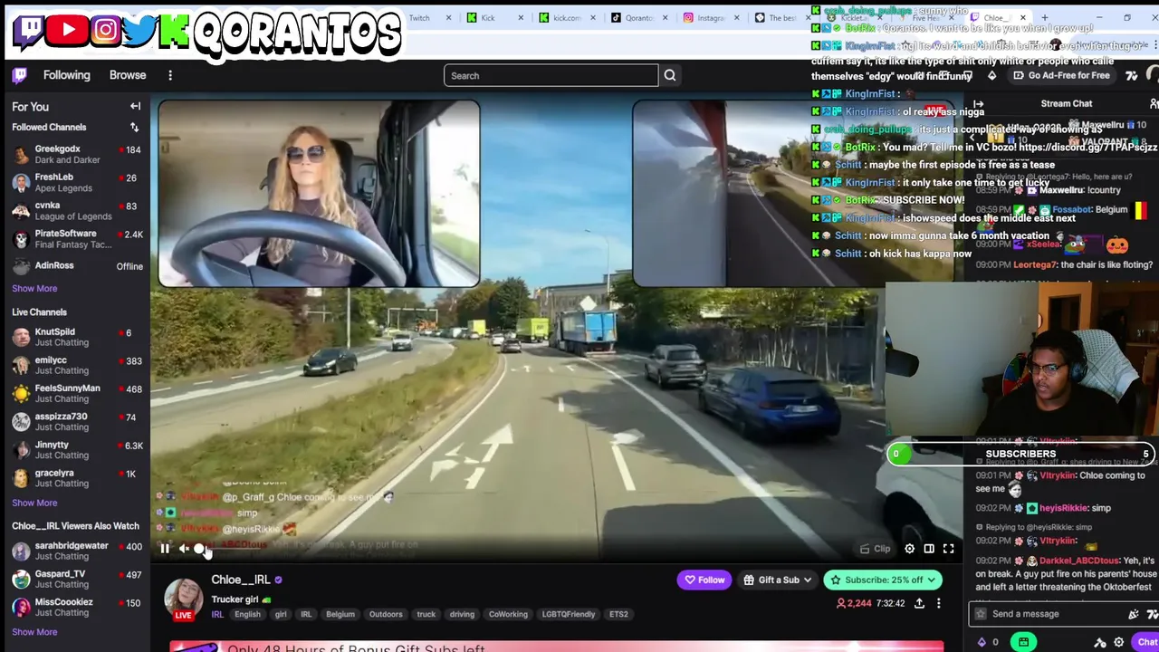Open video player settings gear
The image size is (1159, 652).
909,549
